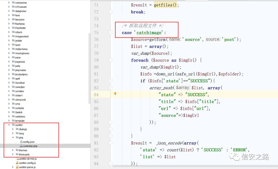This screenshot has height=169, width=278.
Task: Expand the themes folder arrow
Action: (13, 150)
